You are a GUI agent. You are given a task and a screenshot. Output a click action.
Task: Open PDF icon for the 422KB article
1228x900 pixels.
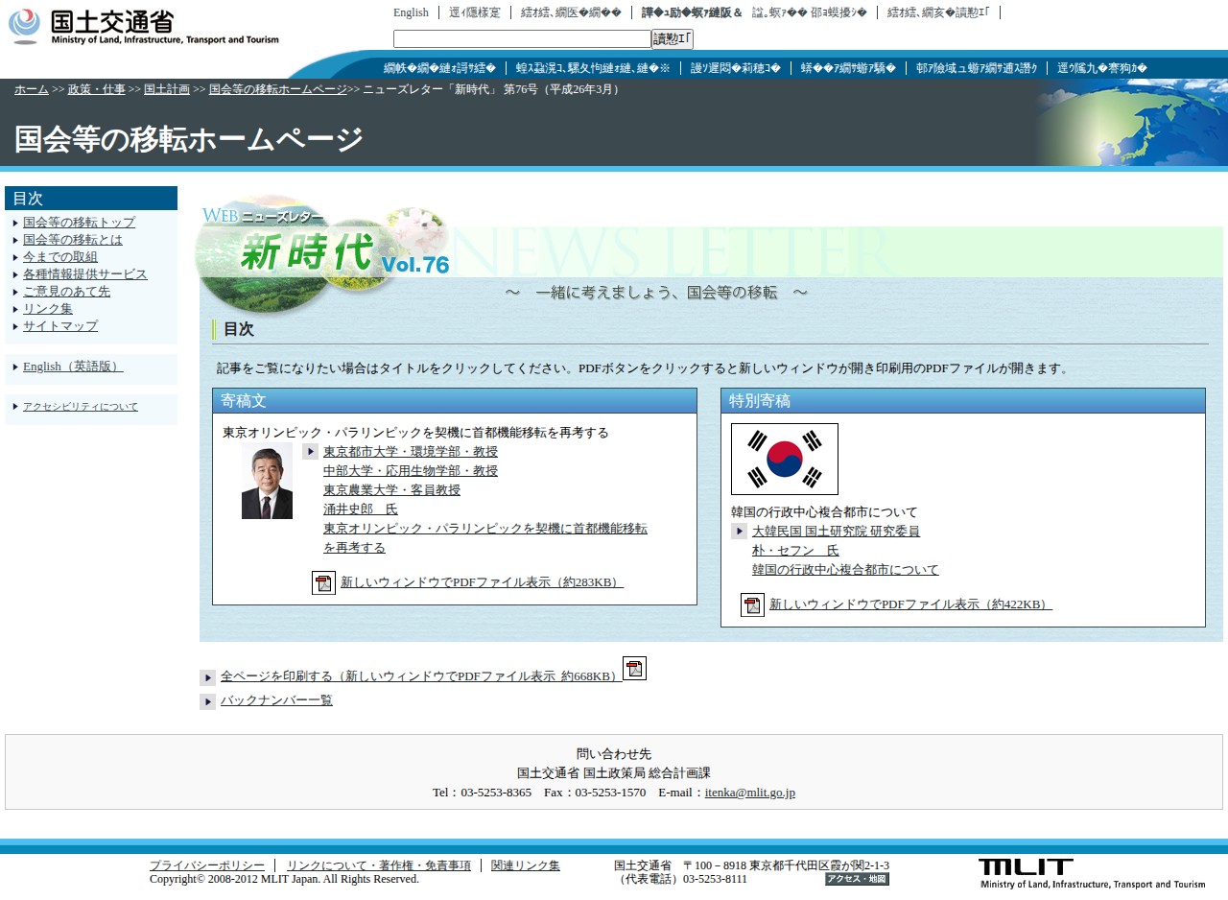752,604
